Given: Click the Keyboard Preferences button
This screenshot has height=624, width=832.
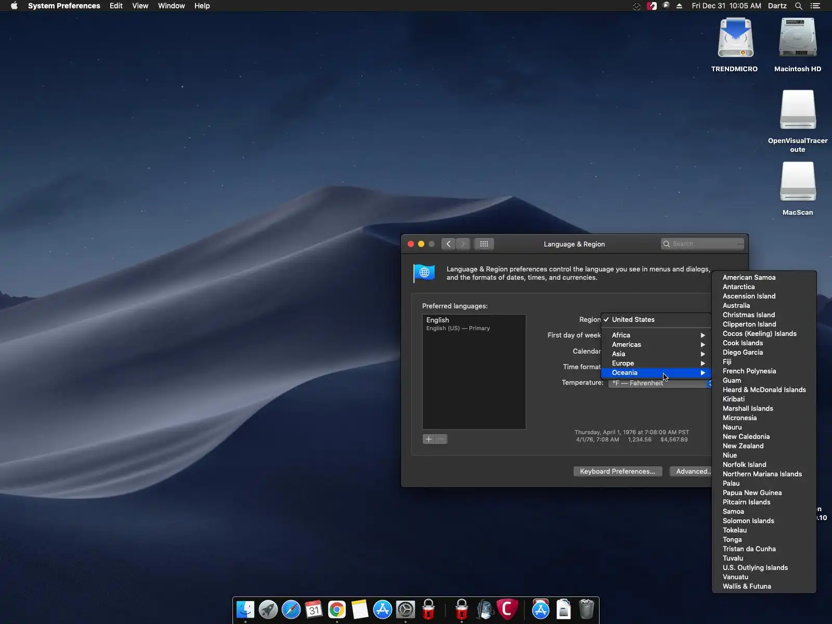Looking at the screenshot, I should tap(618, 472).
